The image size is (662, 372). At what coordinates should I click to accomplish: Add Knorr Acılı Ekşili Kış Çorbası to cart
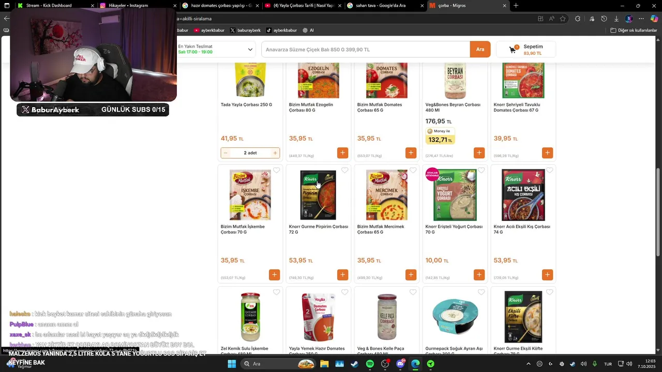point(547,275)
